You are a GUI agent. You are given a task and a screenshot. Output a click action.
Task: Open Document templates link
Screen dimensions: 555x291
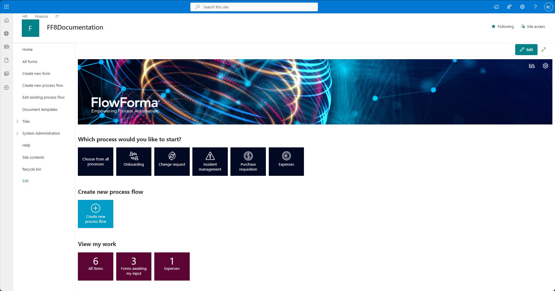(40, 110)
